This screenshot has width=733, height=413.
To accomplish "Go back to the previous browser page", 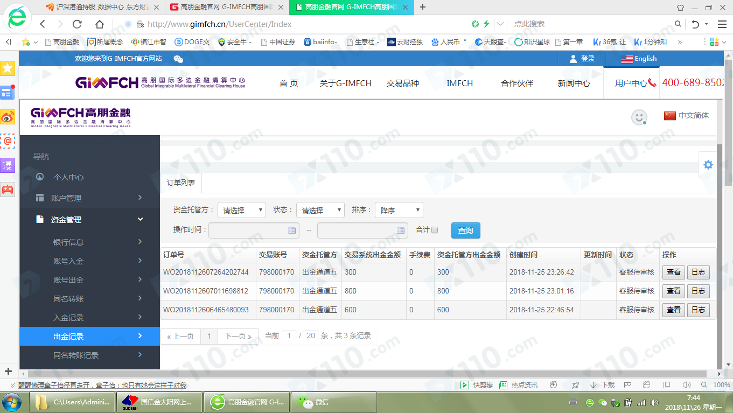I will click(x=43, y=24).
